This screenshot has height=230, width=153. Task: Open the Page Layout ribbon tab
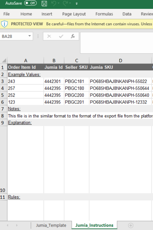(x=74, y=14)
